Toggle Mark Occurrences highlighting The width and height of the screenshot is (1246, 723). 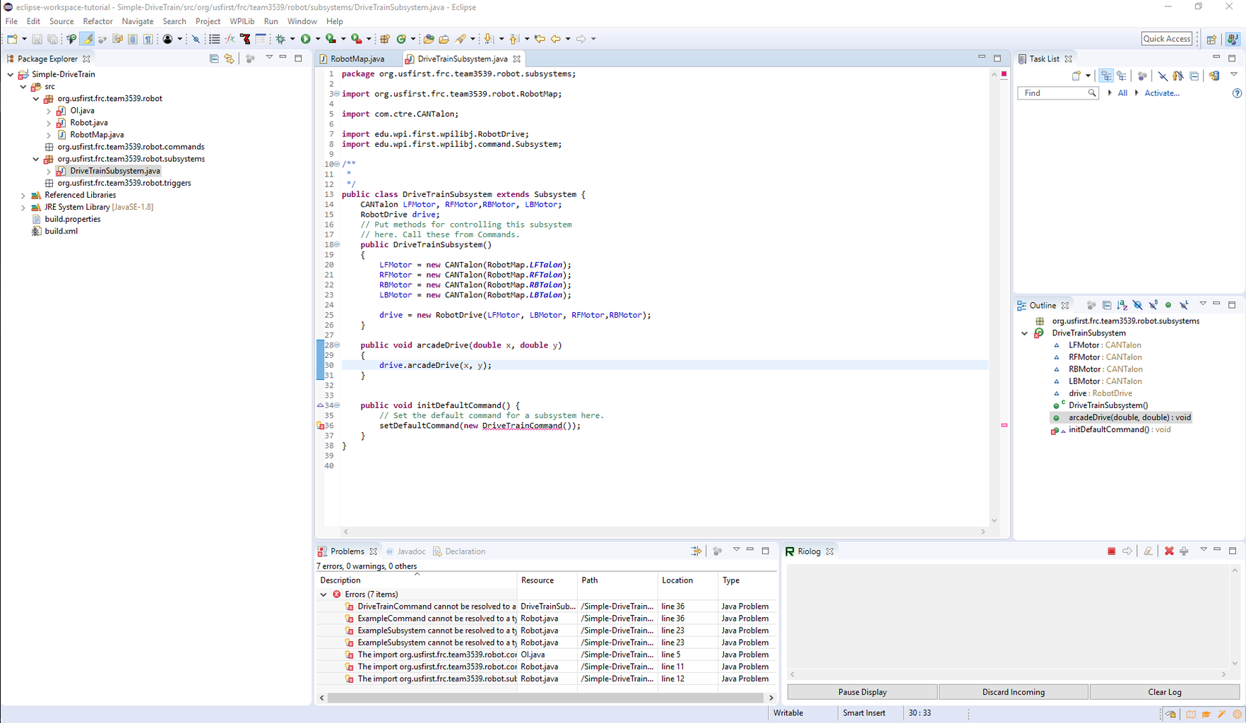click(88, 39)
